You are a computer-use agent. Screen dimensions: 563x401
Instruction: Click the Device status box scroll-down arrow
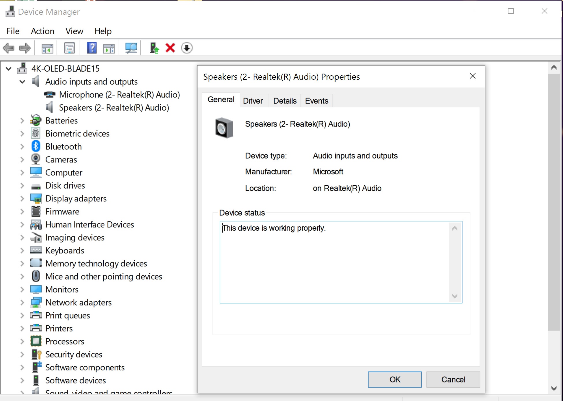pos(455,296)
